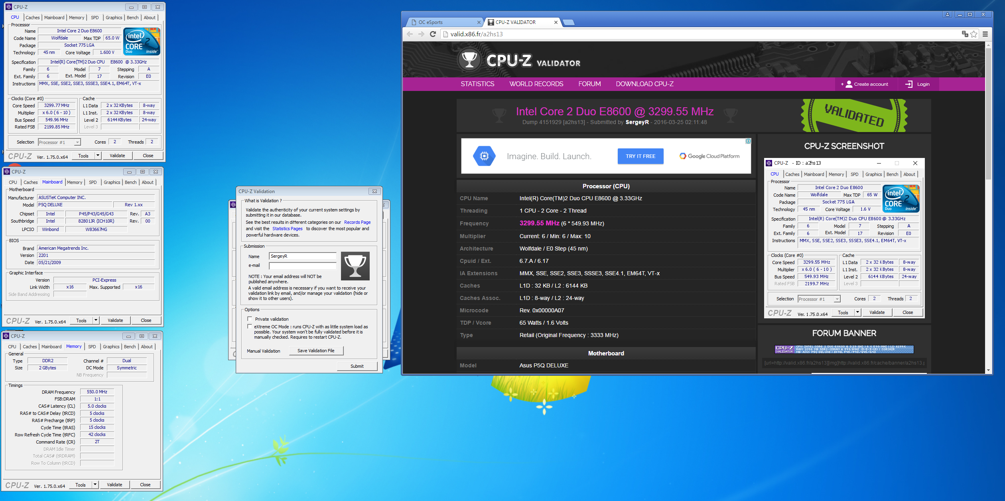Click the e-mail input field
This screenshot has width=1005, height=501.
pyautogui.click(x=303, y=266)
